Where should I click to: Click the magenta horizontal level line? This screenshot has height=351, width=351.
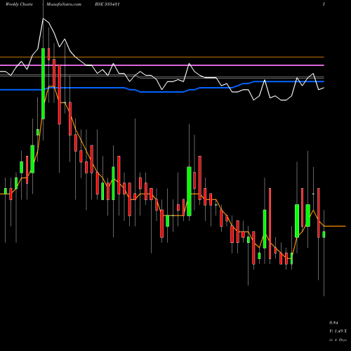click(x=162, y=65)
